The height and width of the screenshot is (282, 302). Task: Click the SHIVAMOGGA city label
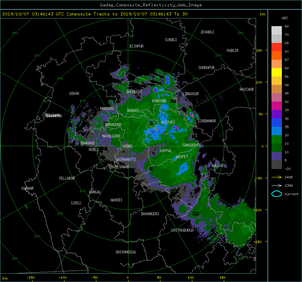[125, 252]
